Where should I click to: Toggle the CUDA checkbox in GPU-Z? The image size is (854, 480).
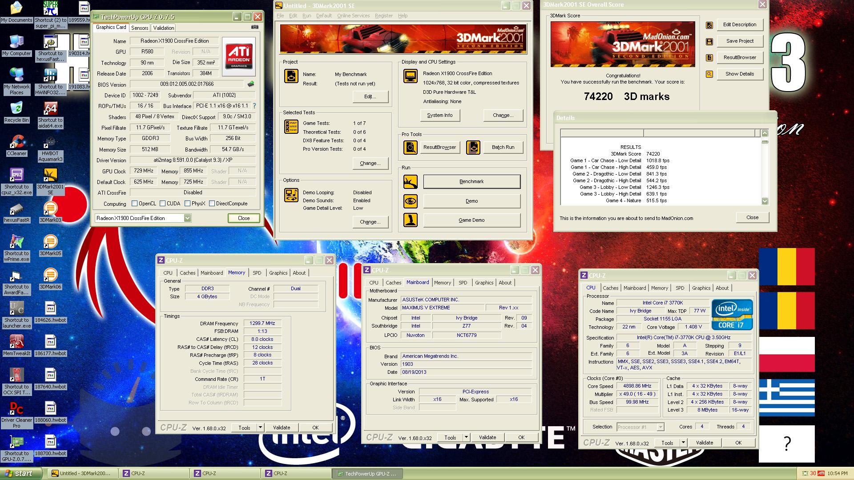click(162, 204)
